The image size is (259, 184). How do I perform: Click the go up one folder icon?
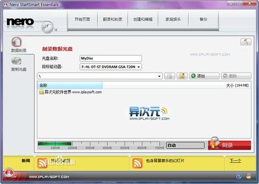point(170,76)
